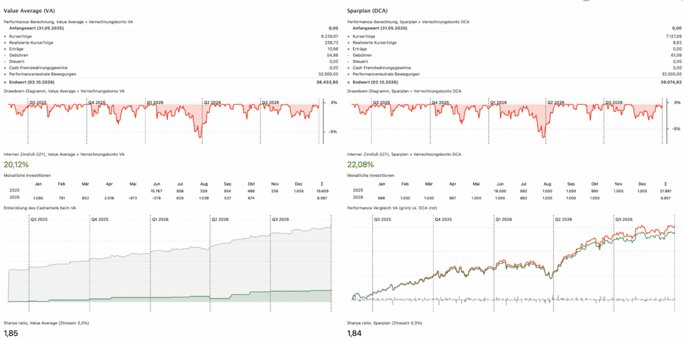Click VA July 2026 investment 629
Image resolution: width=684 pixels, height=340 pixels.
point(180,198)
